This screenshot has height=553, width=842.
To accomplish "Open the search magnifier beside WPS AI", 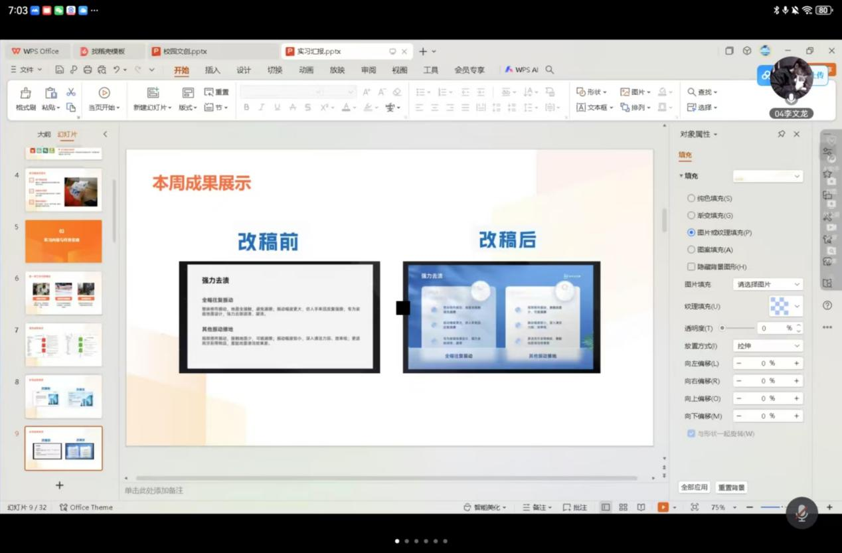I will coord(550,70).
